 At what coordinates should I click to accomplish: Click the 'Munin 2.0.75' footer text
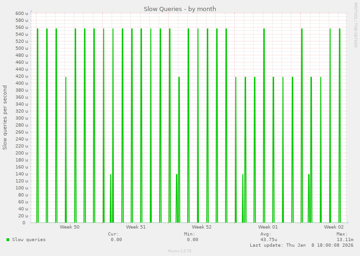click(x=180, y=251)
